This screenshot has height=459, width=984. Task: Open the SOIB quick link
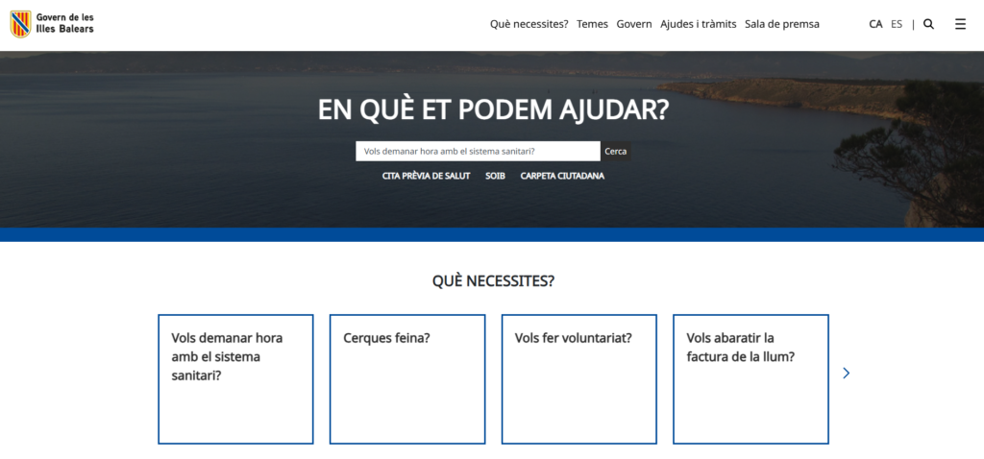[x=495, y=176]
